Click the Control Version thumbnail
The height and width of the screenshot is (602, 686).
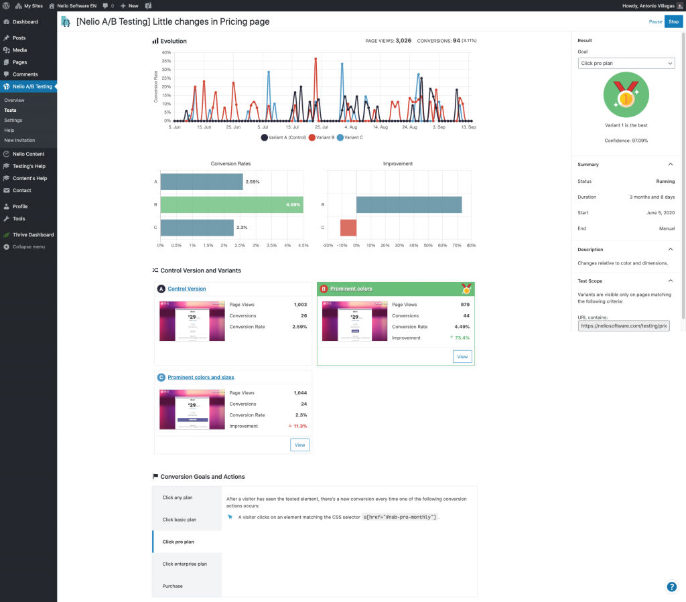[x=192, y=321]
